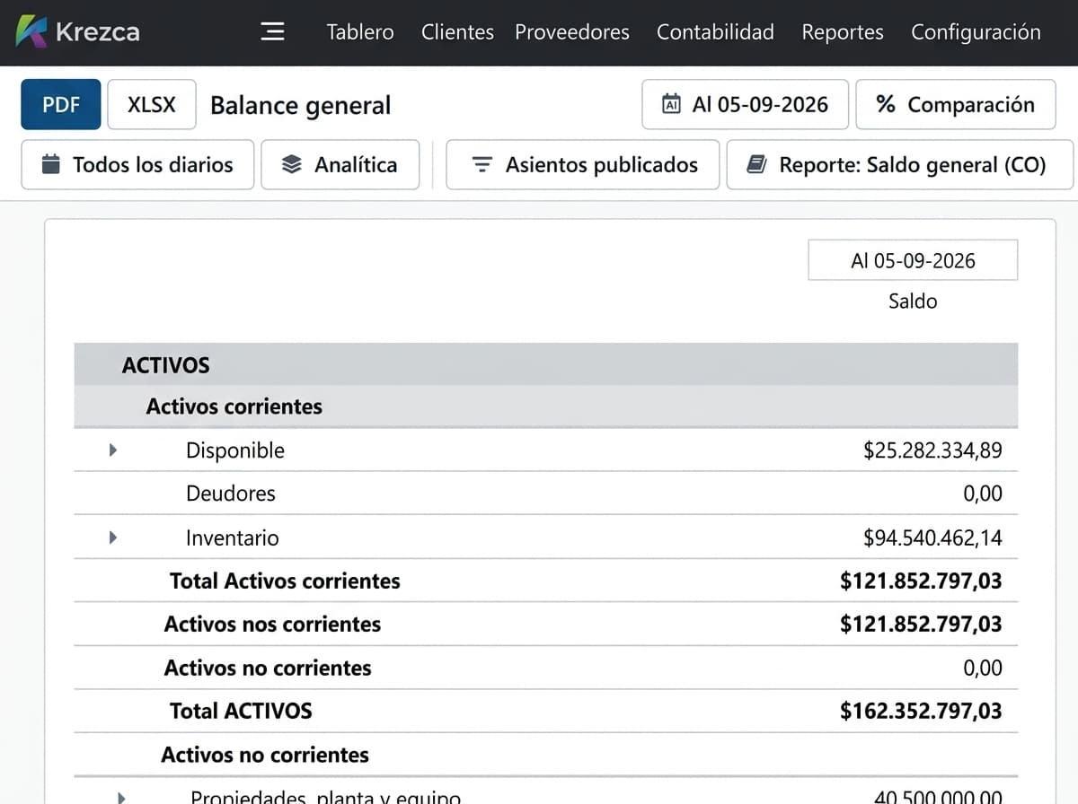Open the Comparación options dropdown
Viewport: 1078px width, 804px height.
(x=957, y=104)
